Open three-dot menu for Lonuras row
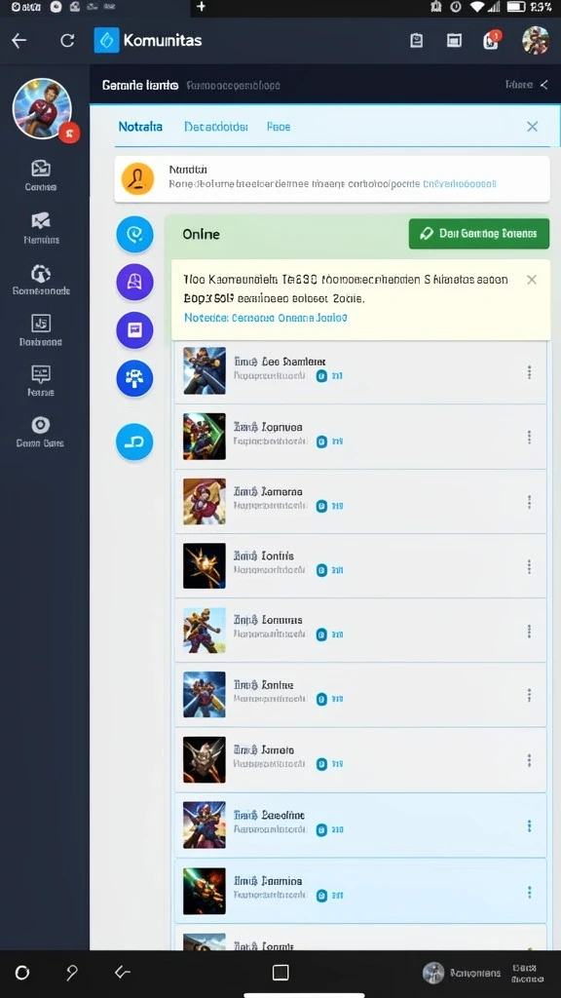 pyautogui.click(x=529, y=631)
